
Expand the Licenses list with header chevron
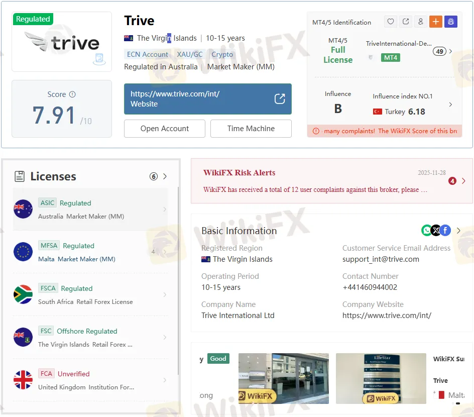coord(165,176)
